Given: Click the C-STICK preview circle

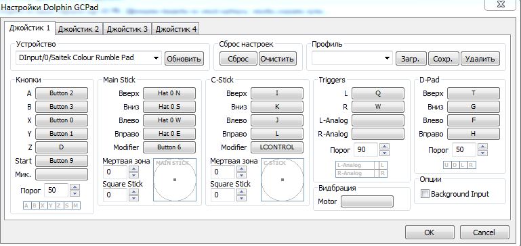Looking at the screenshot, I should point(283,180).
